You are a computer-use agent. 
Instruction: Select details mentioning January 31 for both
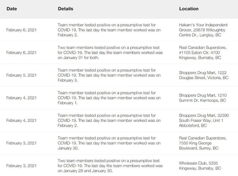[110, 52]
